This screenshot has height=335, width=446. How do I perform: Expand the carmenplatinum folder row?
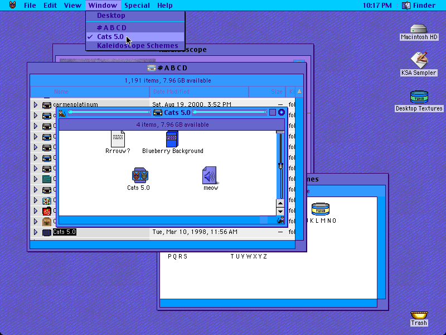(36, 105)
